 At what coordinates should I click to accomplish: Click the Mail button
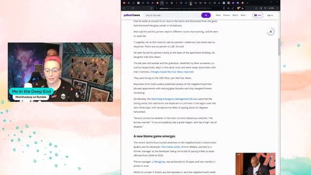point(258,15)
